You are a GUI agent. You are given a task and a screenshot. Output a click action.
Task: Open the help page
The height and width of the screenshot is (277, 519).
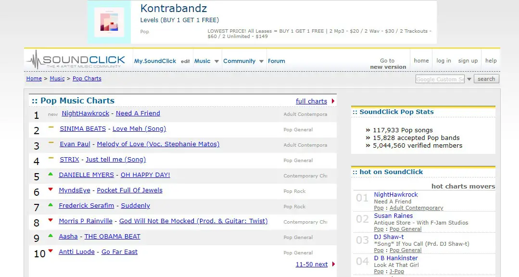(491, 61)
